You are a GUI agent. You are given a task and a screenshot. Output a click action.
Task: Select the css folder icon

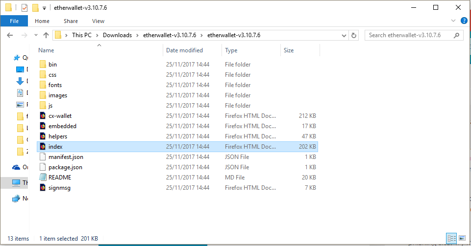click(x=43, y=75)
